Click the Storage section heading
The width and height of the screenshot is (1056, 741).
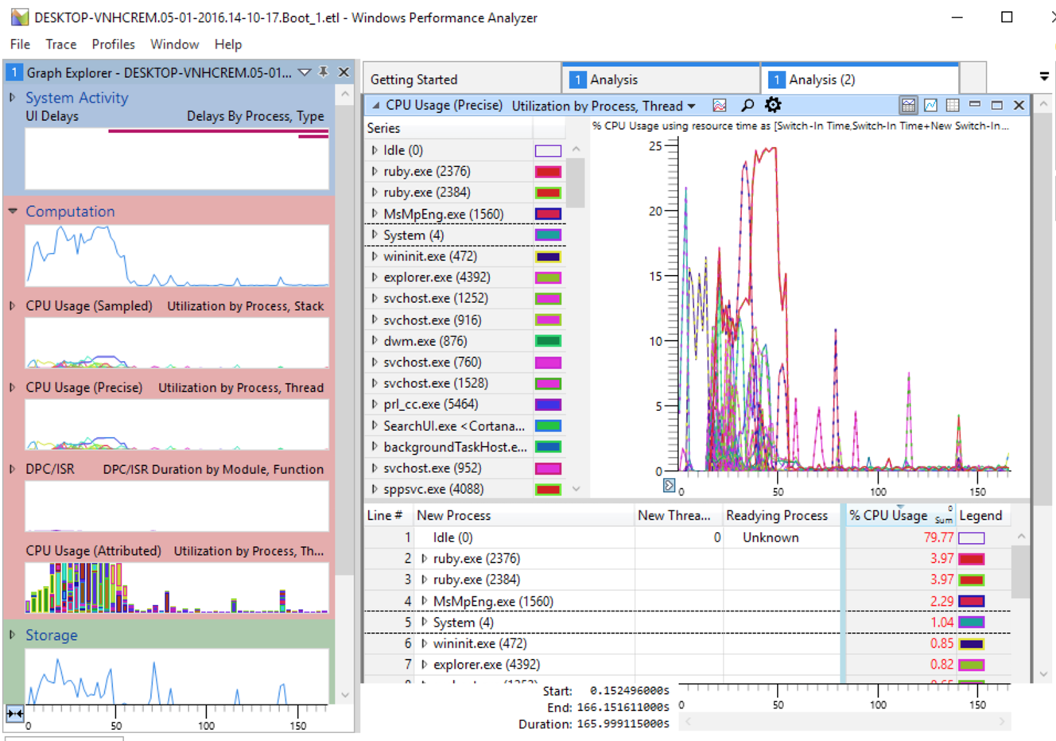click(x=52, y=635)
